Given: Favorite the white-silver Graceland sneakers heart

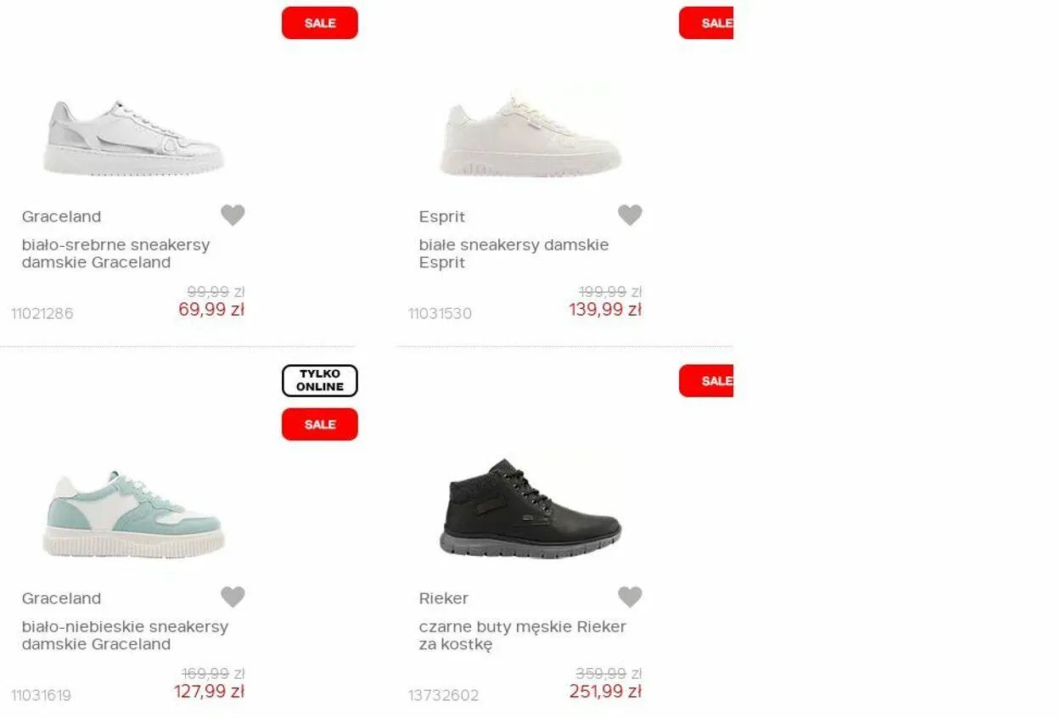Looking at the screenshot, I should [233, 216].
